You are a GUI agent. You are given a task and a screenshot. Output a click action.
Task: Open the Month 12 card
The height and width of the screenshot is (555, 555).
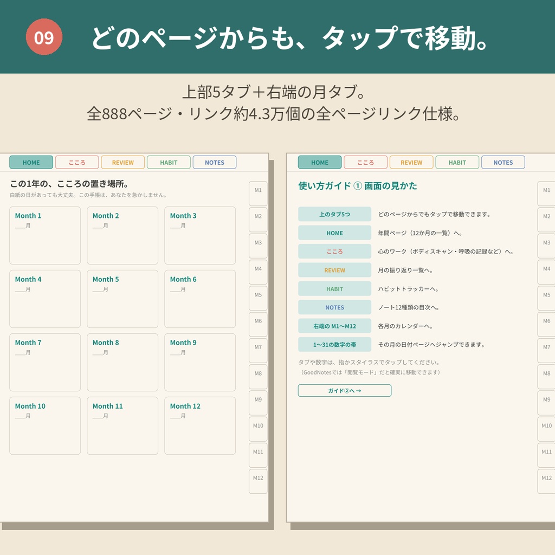pos(200,426)
